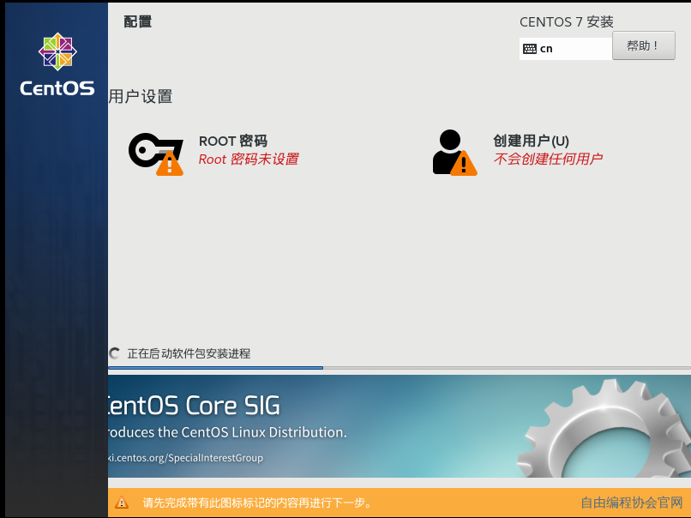This screenshot has height=518, width=691.
Task: Click the installation progress bar
Action: pos(399,367)
